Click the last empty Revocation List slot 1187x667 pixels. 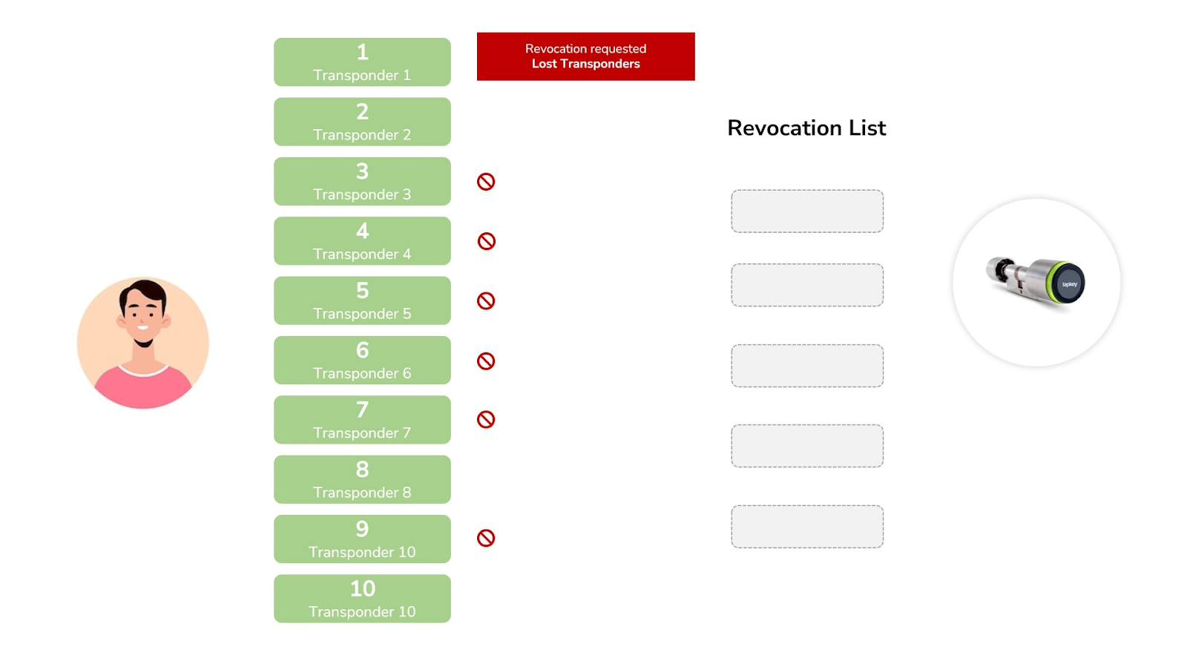coord(807,527)
